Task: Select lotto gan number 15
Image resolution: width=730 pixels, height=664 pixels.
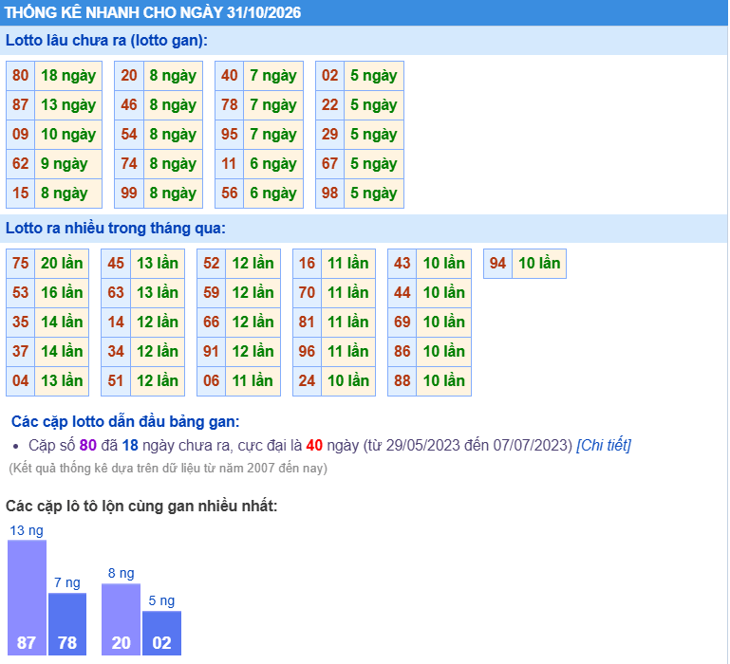Action: point(21,194)
